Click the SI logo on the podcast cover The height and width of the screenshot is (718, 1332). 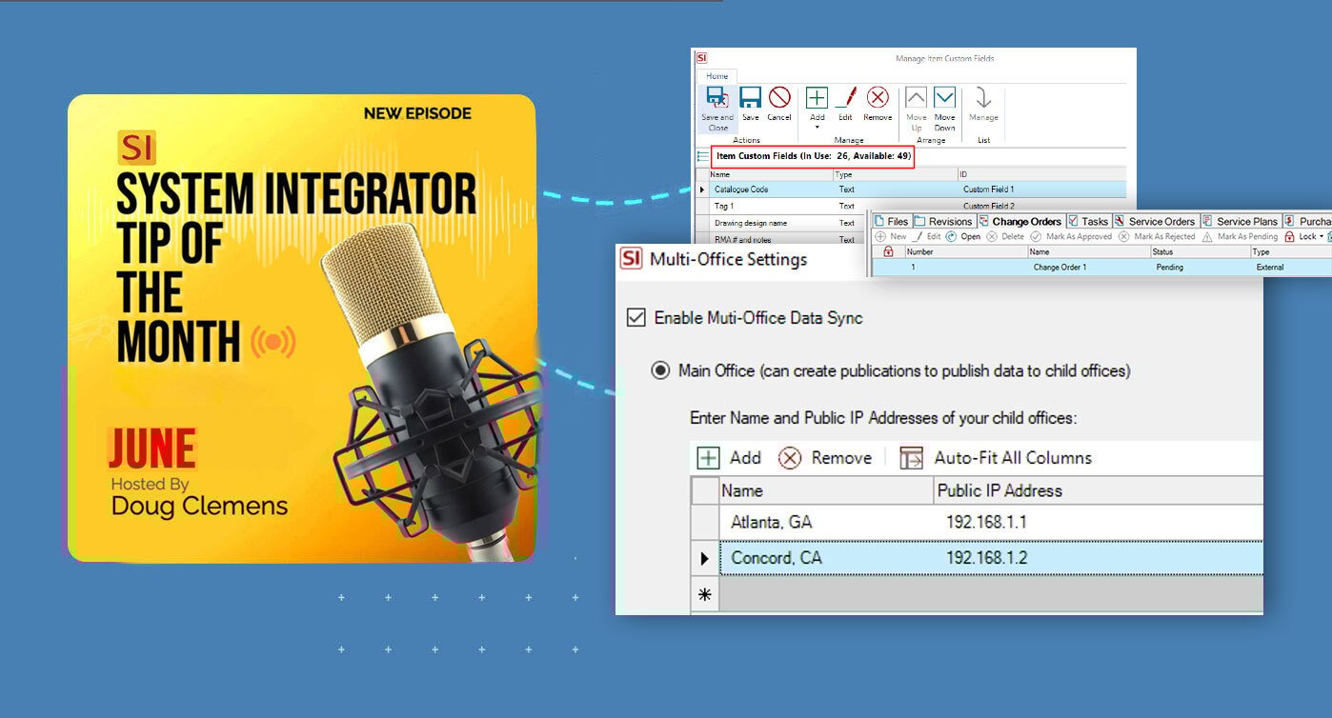(137, 148)
